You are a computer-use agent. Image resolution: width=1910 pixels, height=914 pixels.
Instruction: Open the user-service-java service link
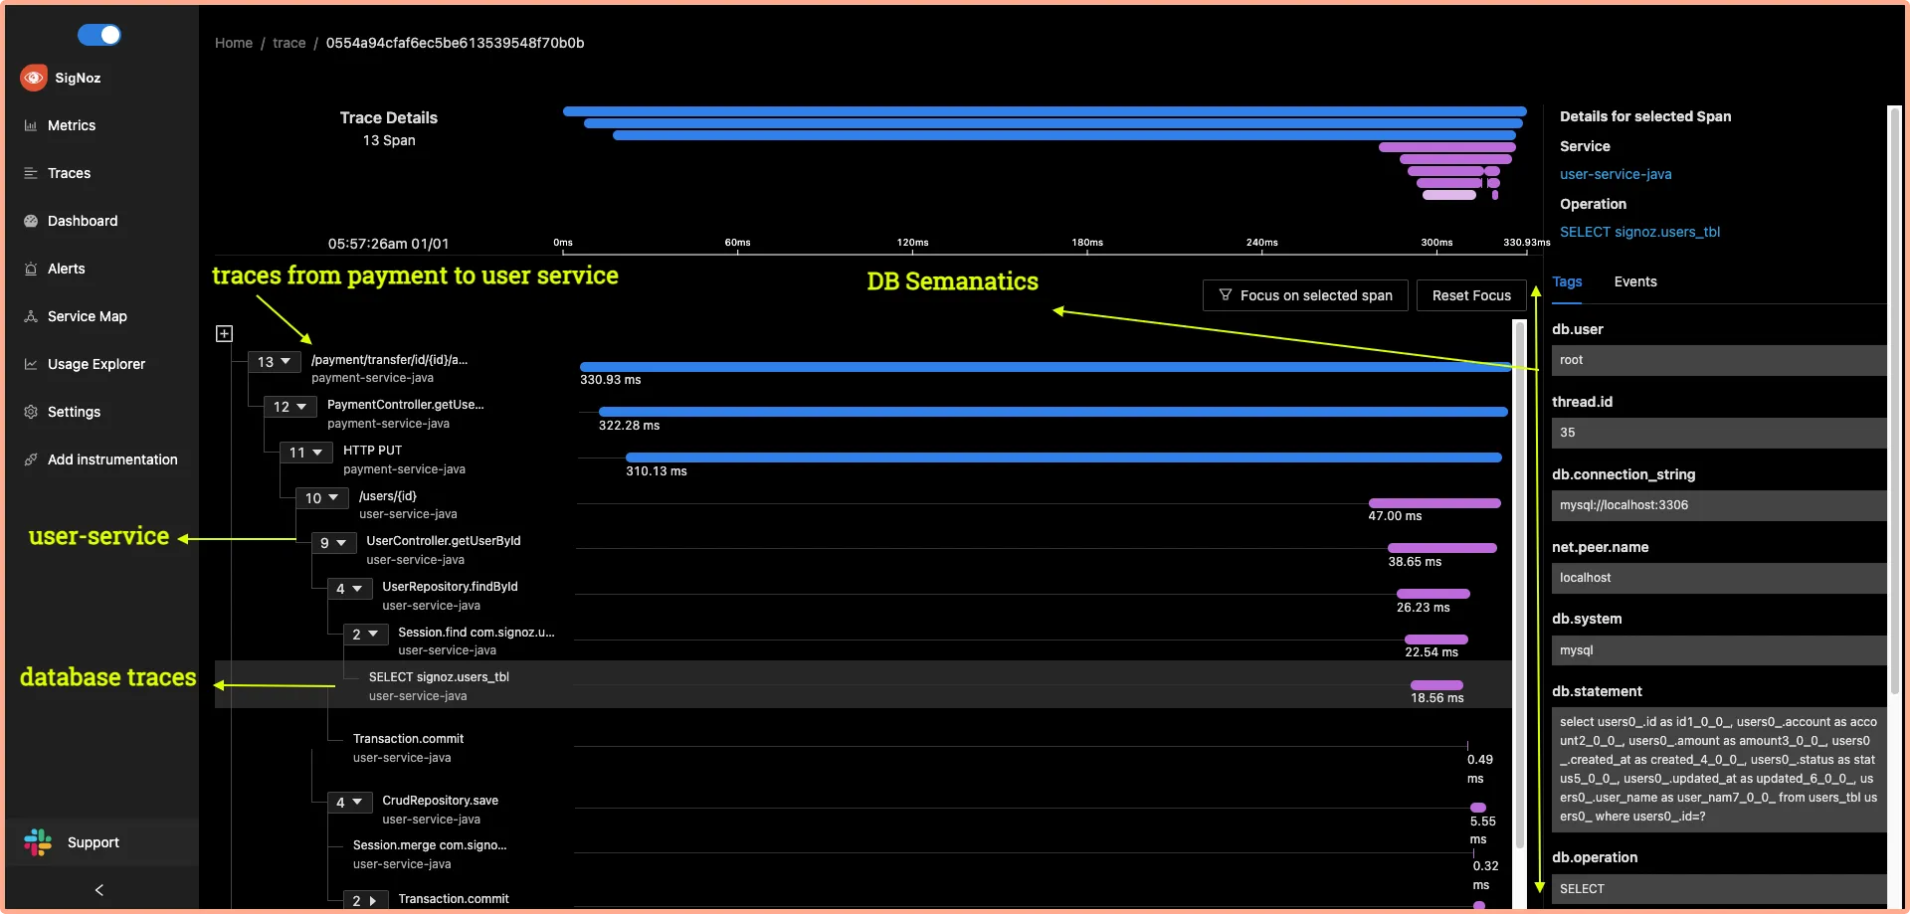[x=1616, y=174]
